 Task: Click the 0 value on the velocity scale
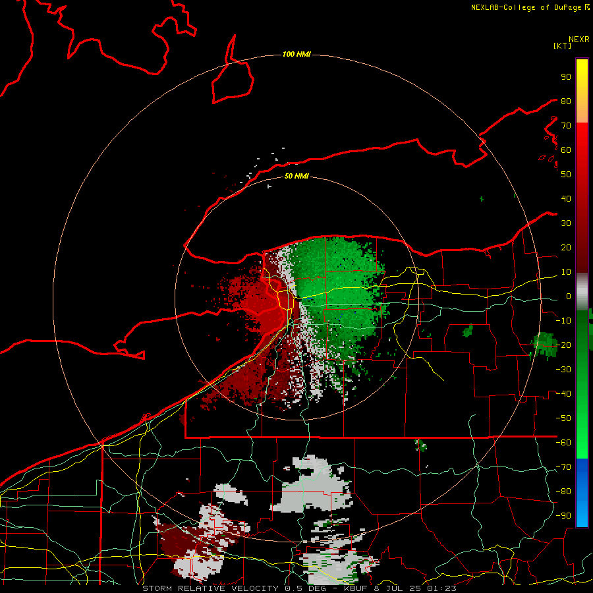coord(569,296)
